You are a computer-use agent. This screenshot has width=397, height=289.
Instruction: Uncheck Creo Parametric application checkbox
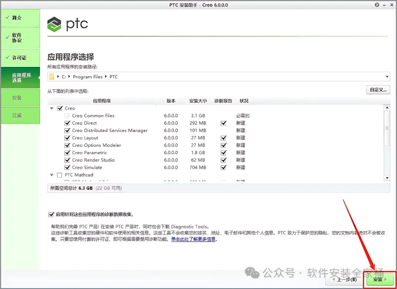pos(67,153)
